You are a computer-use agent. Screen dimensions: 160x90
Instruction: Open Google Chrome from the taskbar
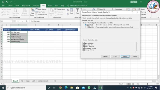click(60, 88)
